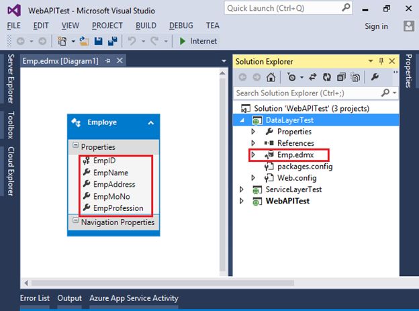
Task: Open the EDIT menu
Action: pos(41,26)
